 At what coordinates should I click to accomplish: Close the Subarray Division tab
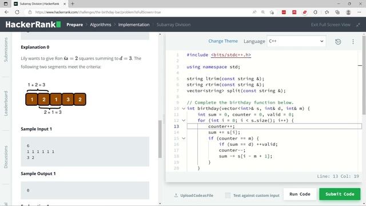65,4
